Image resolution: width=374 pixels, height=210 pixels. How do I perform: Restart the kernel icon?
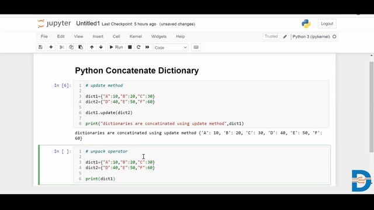tap(138, 47)
